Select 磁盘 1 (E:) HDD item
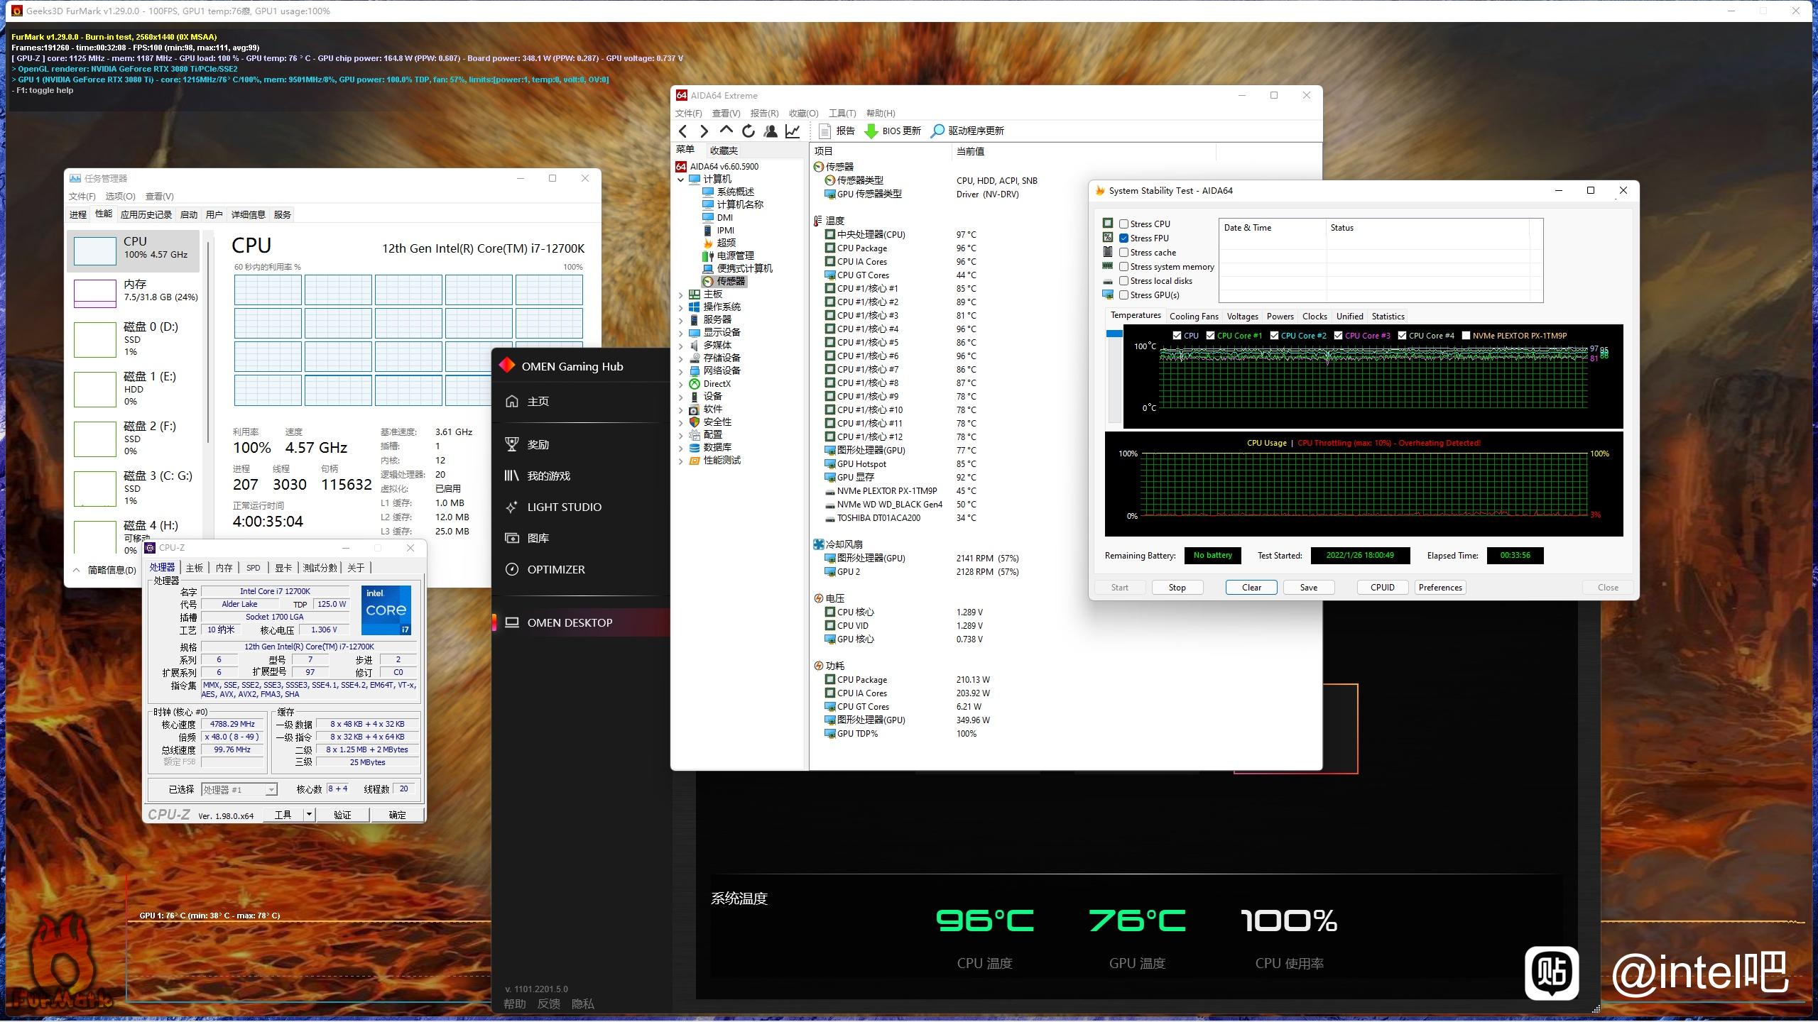1818x1022 pixels. [x=134, y=390]
